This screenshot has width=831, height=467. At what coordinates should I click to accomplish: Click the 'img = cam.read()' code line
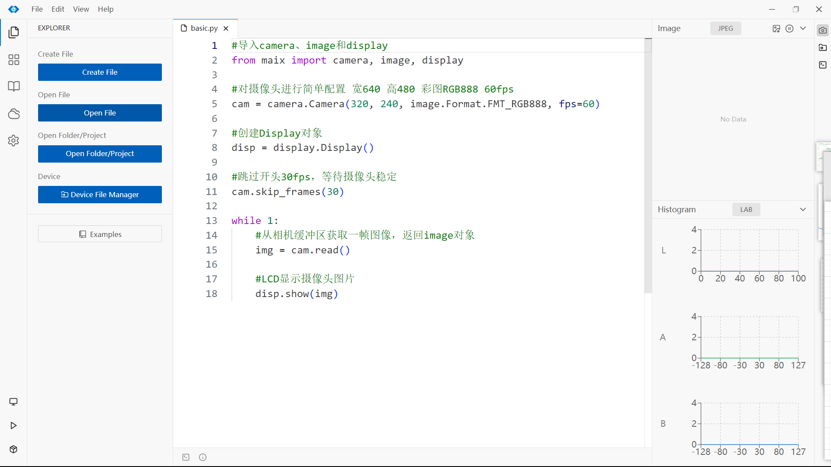point(303,250)
